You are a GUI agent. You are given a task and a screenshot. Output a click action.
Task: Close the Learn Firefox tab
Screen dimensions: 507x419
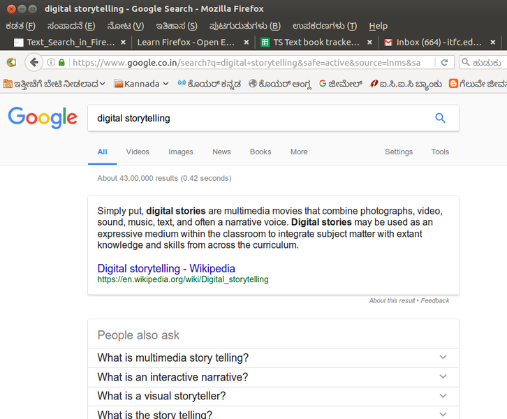click(x=247, y=42)
